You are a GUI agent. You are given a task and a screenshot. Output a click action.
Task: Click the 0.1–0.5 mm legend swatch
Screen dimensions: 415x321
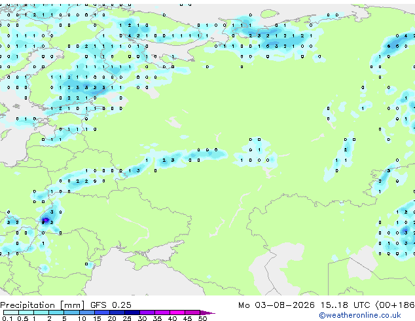pos(11,312)
